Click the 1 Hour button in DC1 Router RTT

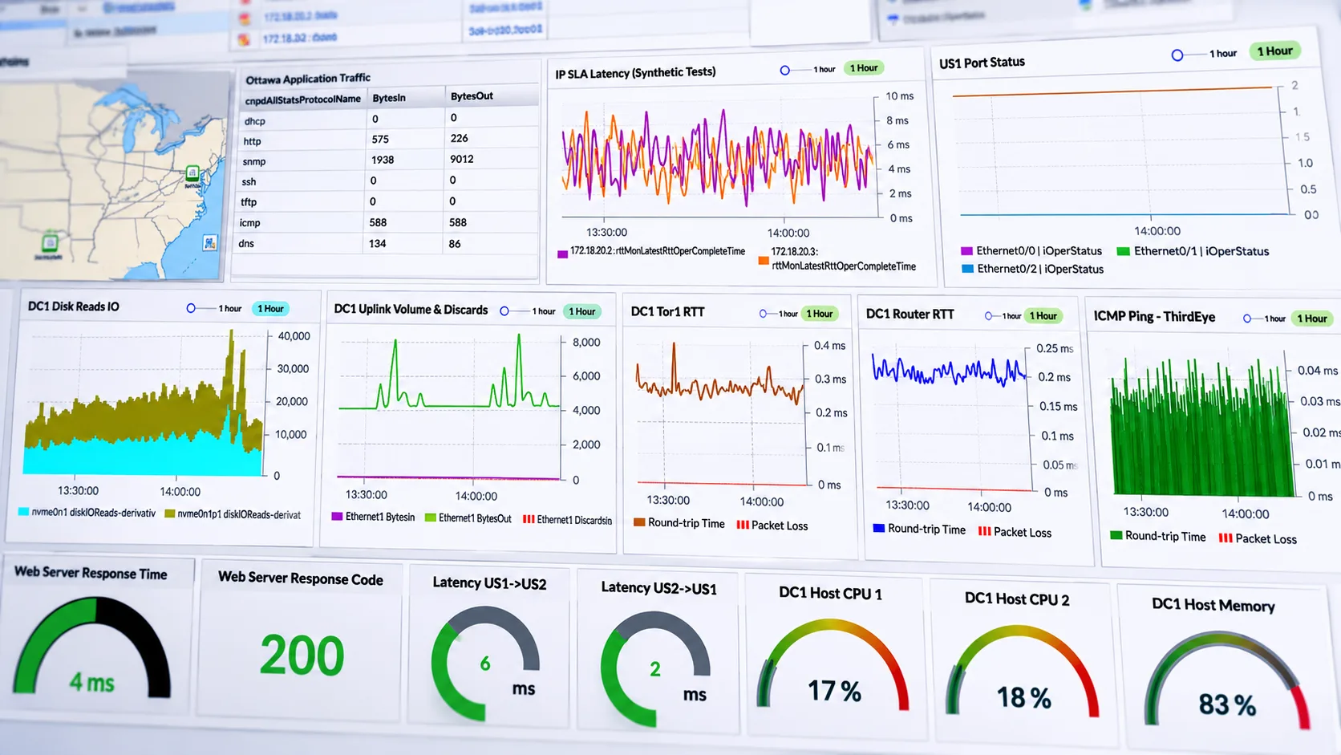(1043, 316)
